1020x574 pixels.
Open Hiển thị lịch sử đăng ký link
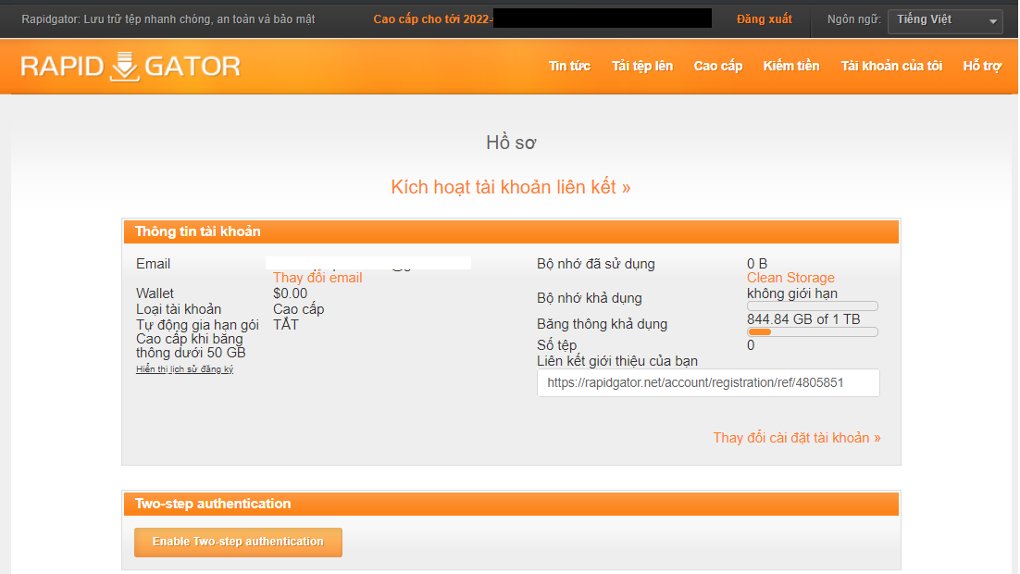coord(185,369)
